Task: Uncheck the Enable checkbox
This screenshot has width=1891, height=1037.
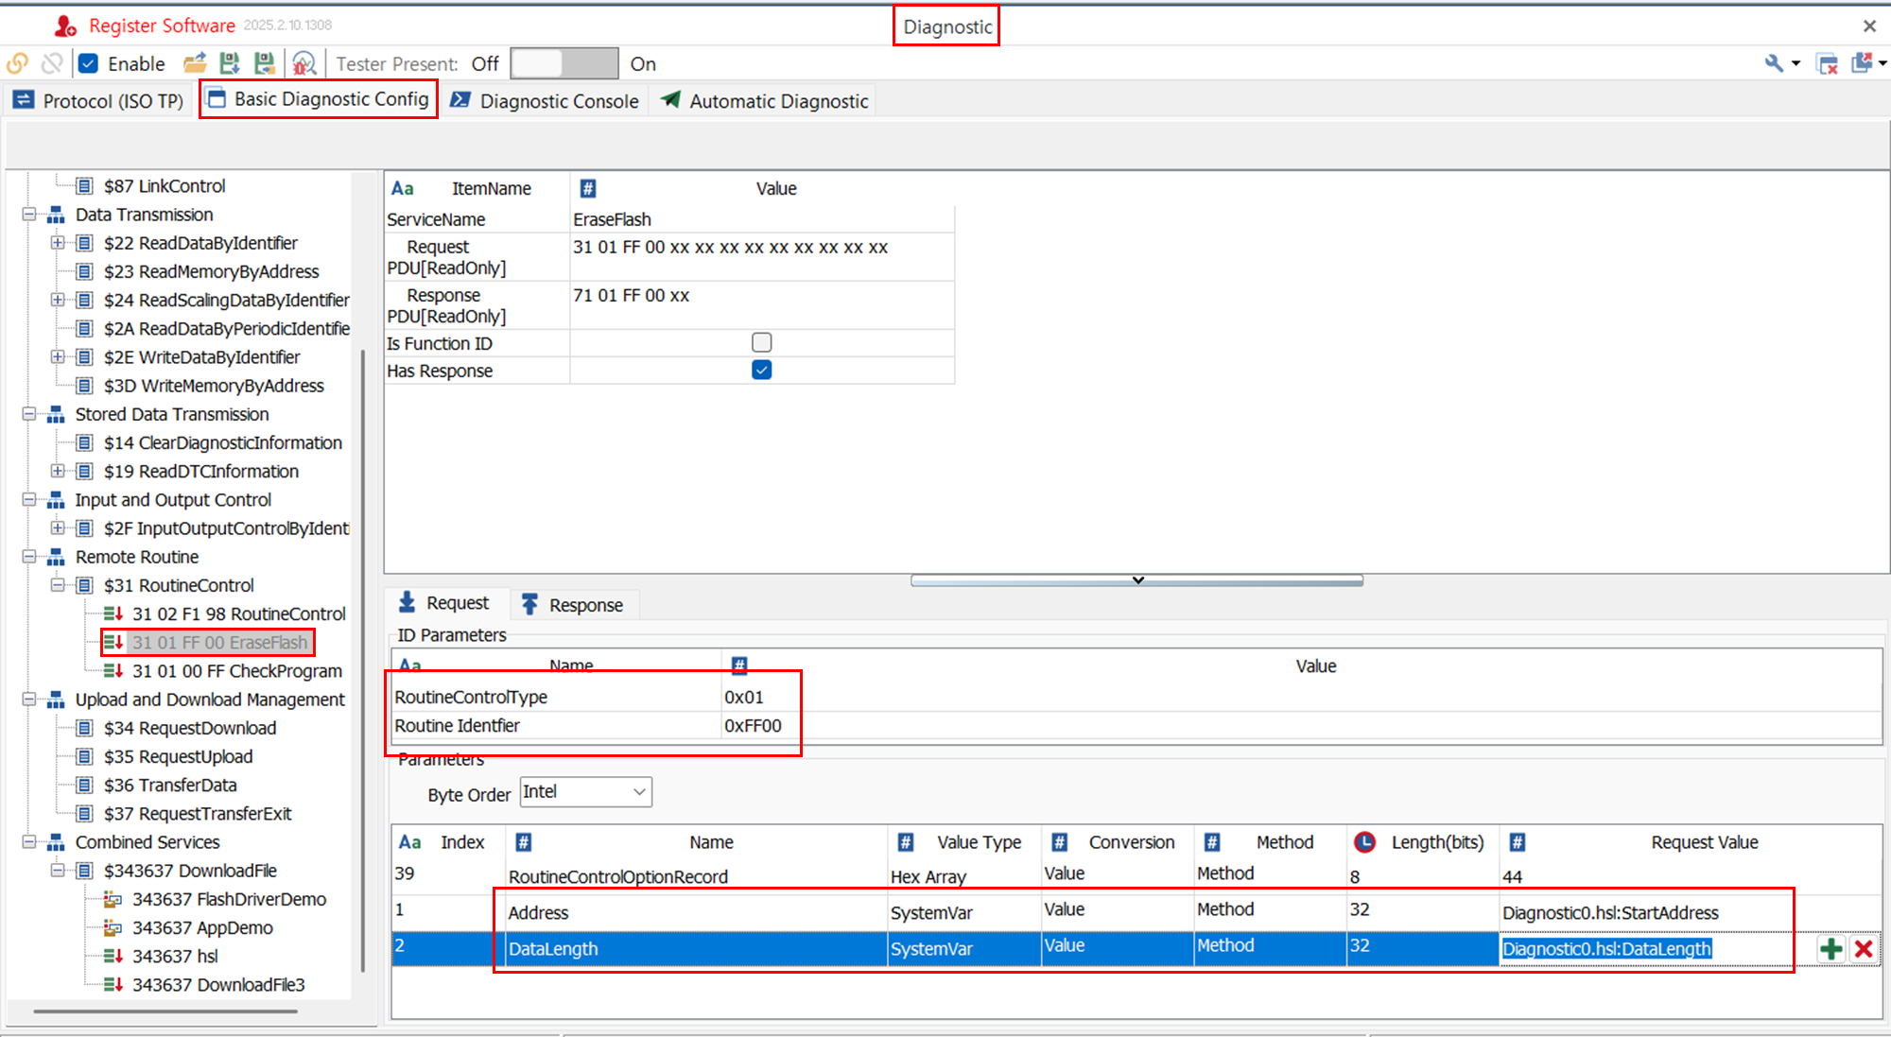Action: (89, 63)
